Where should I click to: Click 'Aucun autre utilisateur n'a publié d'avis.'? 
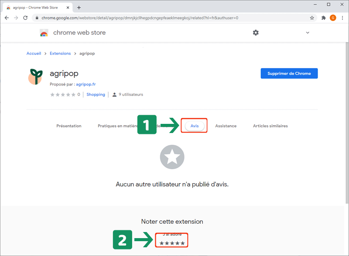click(x=172, y=184)
